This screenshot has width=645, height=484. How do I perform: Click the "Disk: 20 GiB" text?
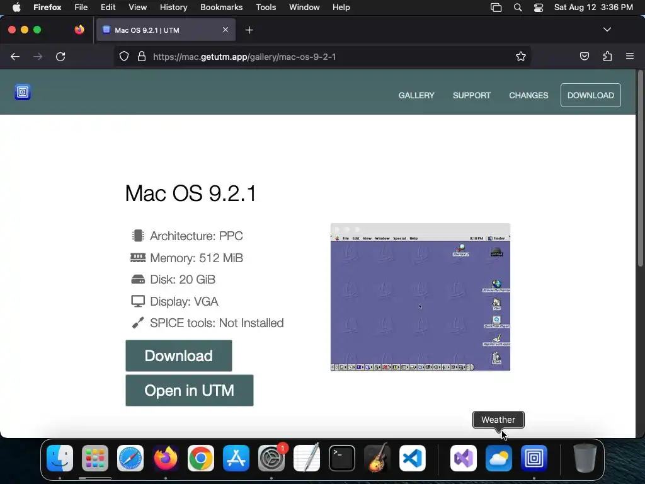click(183, 279)
